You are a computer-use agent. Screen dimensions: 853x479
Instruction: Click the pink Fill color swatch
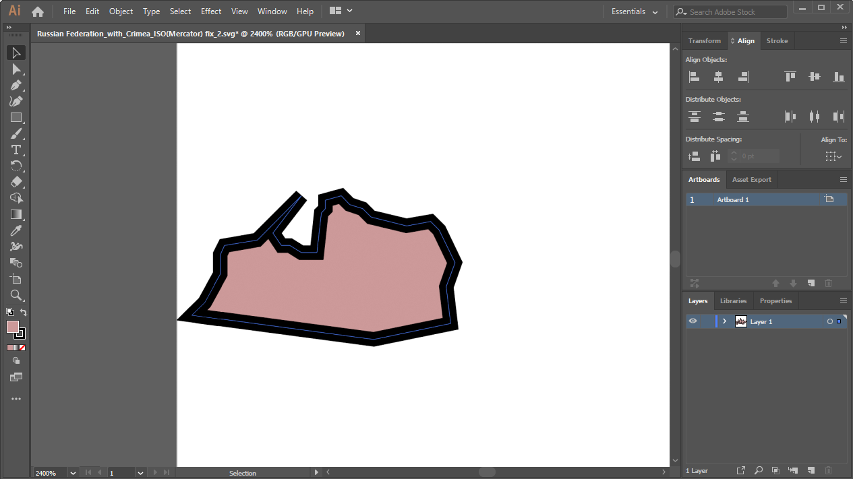[x=13, y=327]
